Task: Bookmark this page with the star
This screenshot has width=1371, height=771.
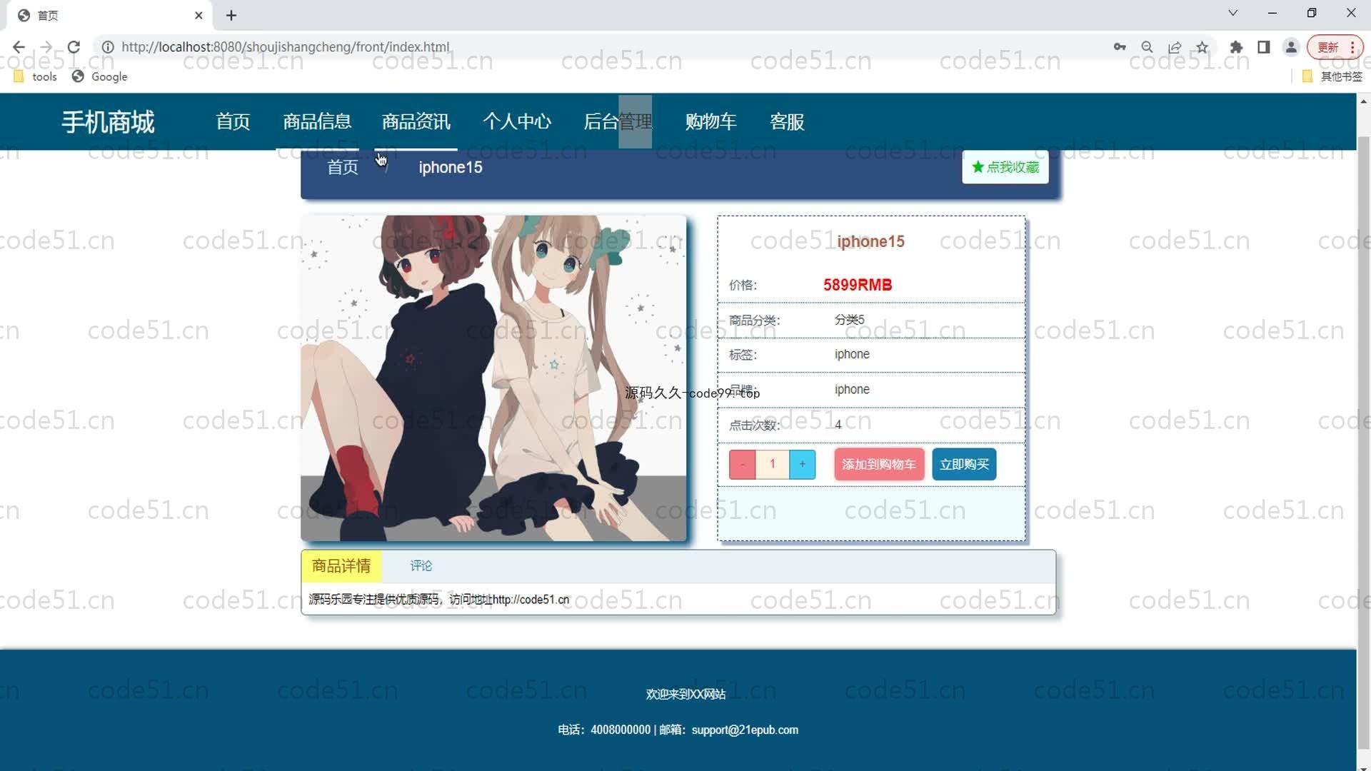Action: tap(1202, 47)
